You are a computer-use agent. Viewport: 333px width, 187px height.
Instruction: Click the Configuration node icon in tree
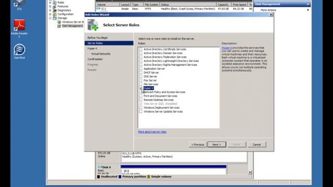tap(55, 14)
